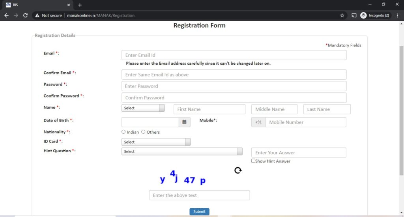Open the date of birth calendar picker
The image size is (404, 217).
pos(185,122)
